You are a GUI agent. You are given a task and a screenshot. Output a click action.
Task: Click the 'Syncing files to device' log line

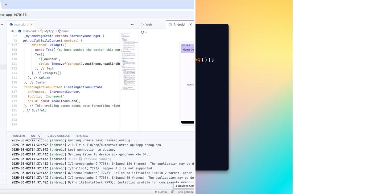click(110, 154)
